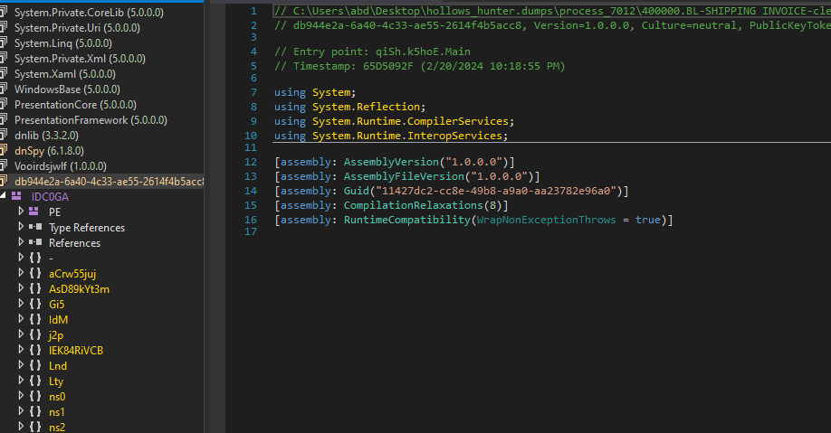Viewport: 831px width, 433px height.
Task: Click namespace braces icon for aCrw55juj
Action: 35,273
